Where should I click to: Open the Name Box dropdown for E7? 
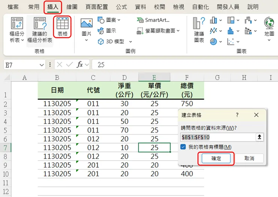tap(42, 65)
